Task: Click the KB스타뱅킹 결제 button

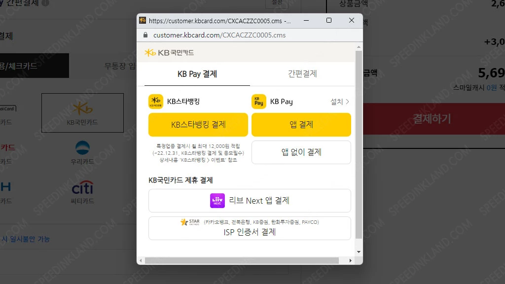Action: tap(198, 125)
